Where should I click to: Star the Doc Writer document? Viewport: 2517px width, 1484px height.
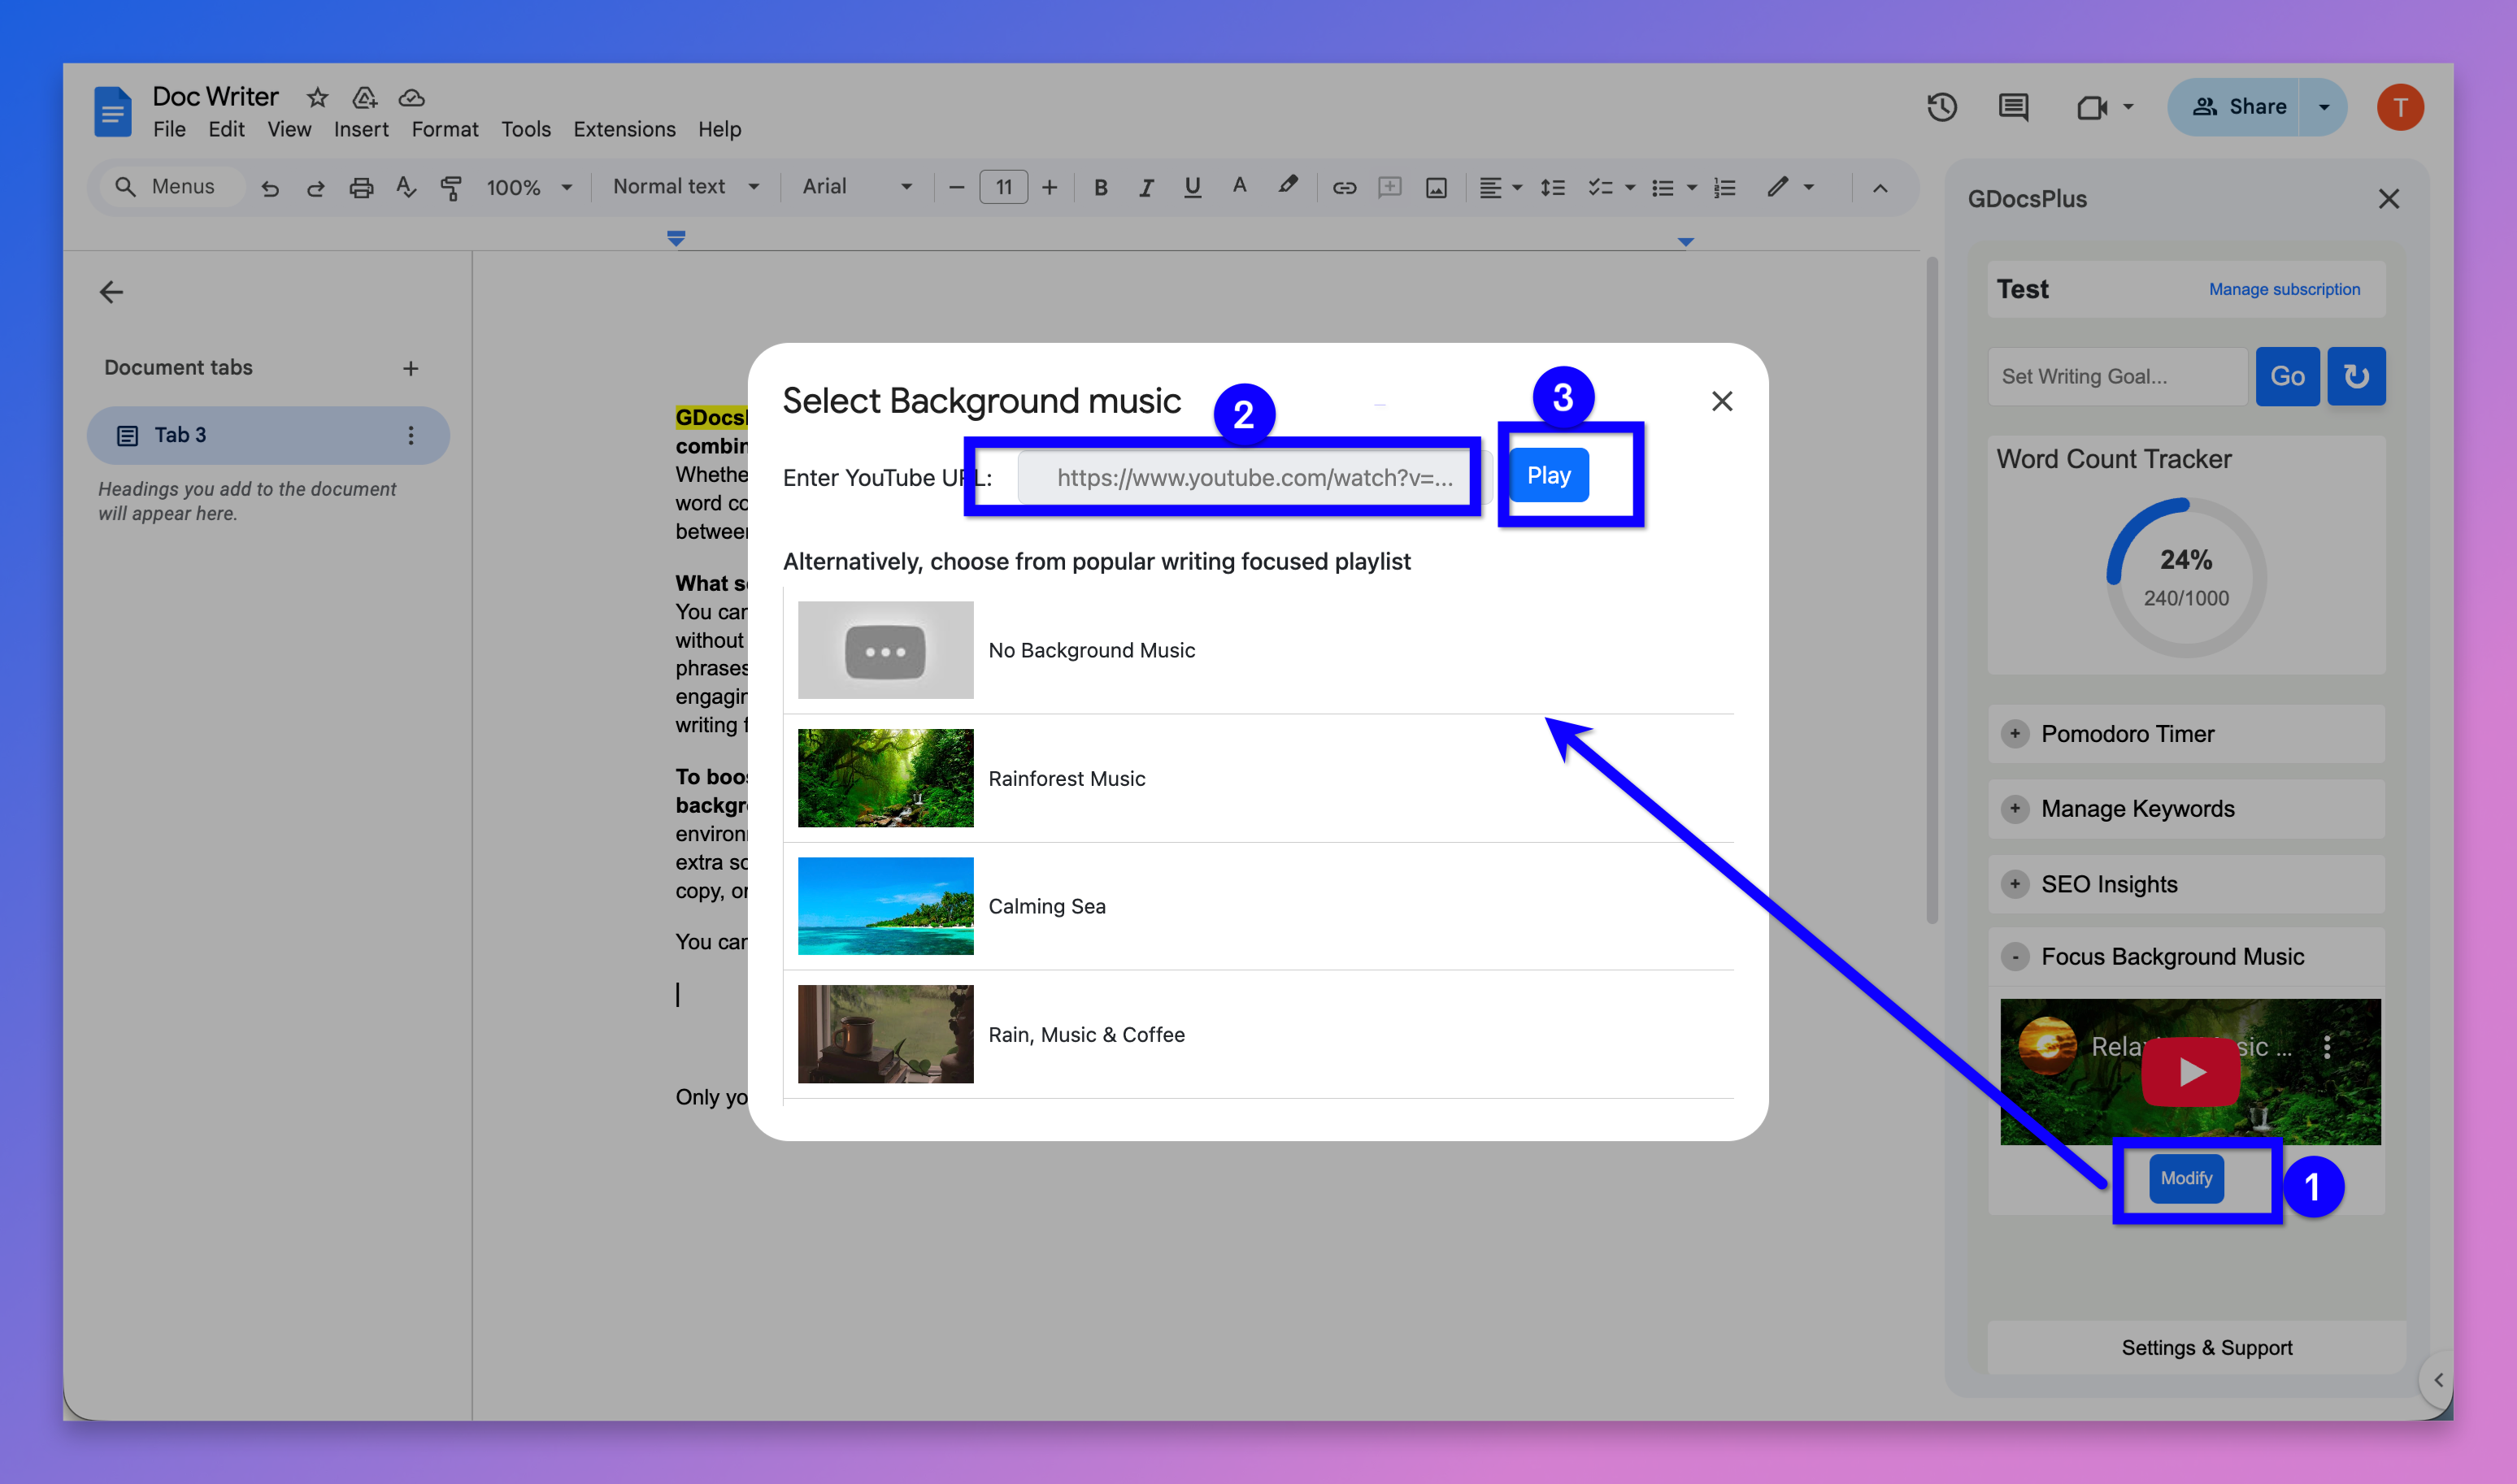click(x=317, y=97)
